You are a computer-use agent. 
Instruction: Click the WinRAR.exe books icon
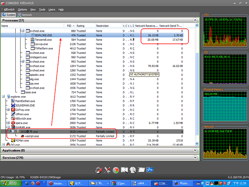13,127
